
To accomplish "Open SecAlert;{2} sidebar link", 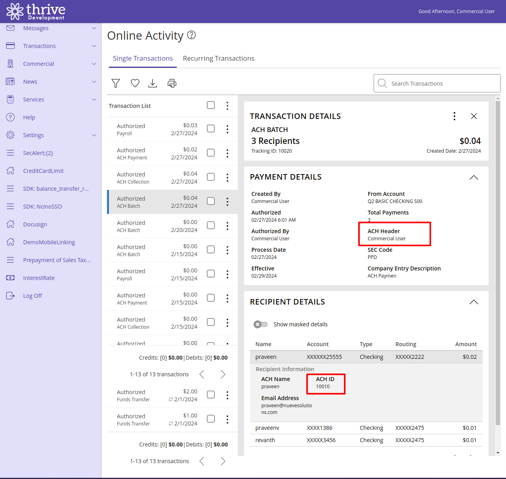I will (38, 153).
